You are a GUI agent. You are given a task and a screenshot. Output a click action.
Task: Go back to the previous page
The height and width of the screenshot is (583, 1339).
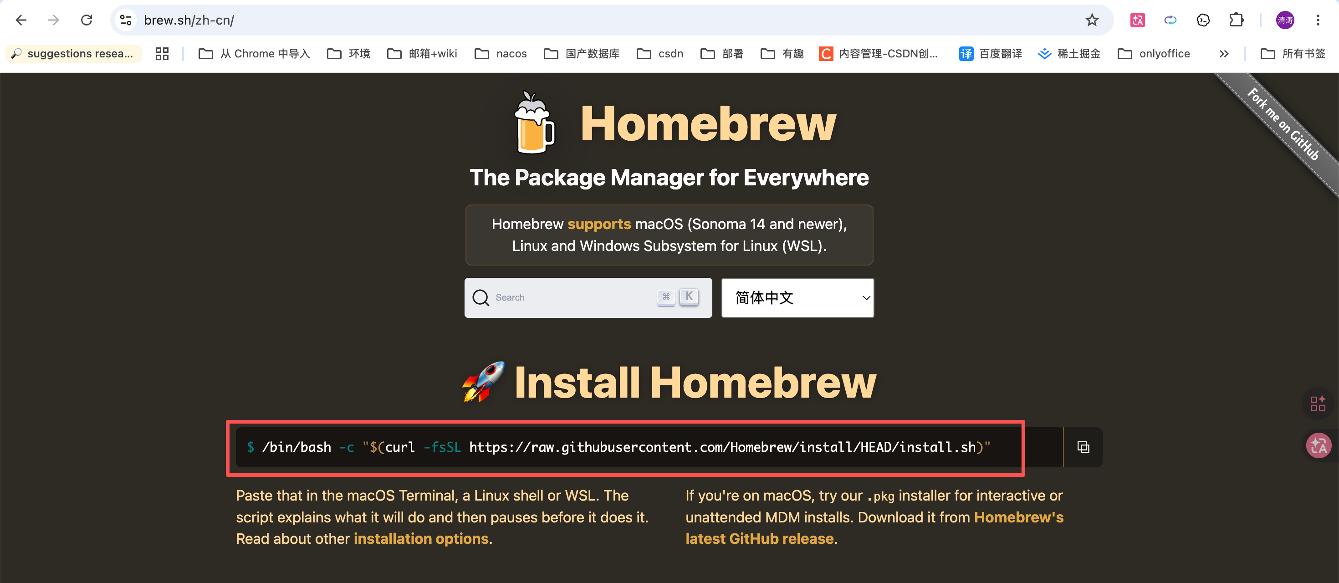pyautogui.click(x=21, y=20)
